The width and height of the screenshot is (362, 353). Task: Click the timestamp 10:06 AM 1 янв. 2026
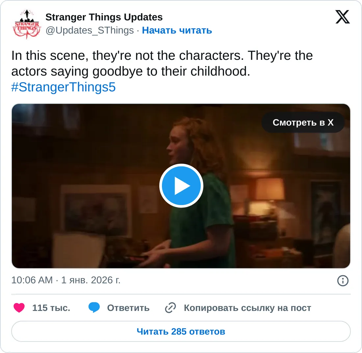[x=66, y=280]
